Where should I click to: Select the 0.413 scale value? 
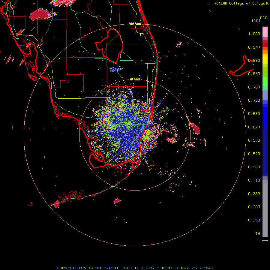pos(254,180)
